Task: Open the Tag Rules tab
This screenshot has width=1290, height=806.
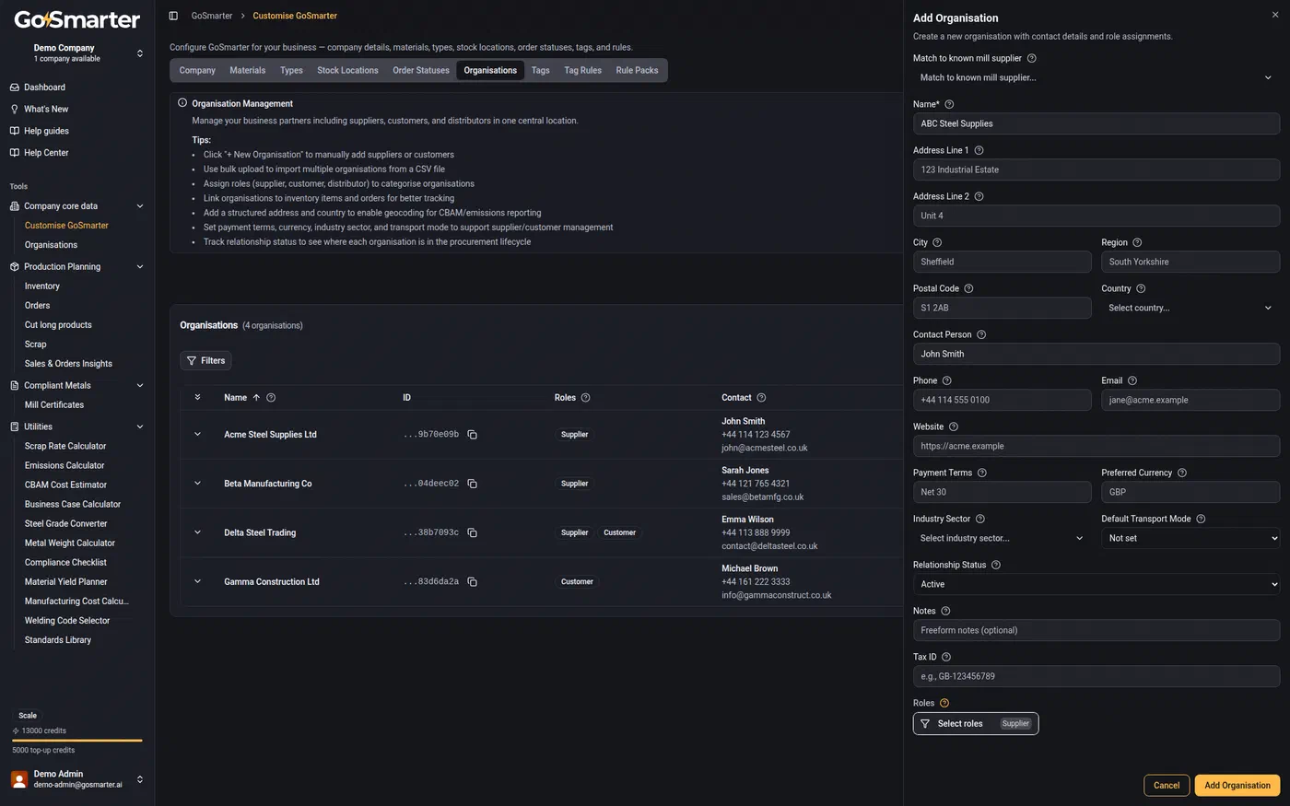Action: tap(582, 70)
